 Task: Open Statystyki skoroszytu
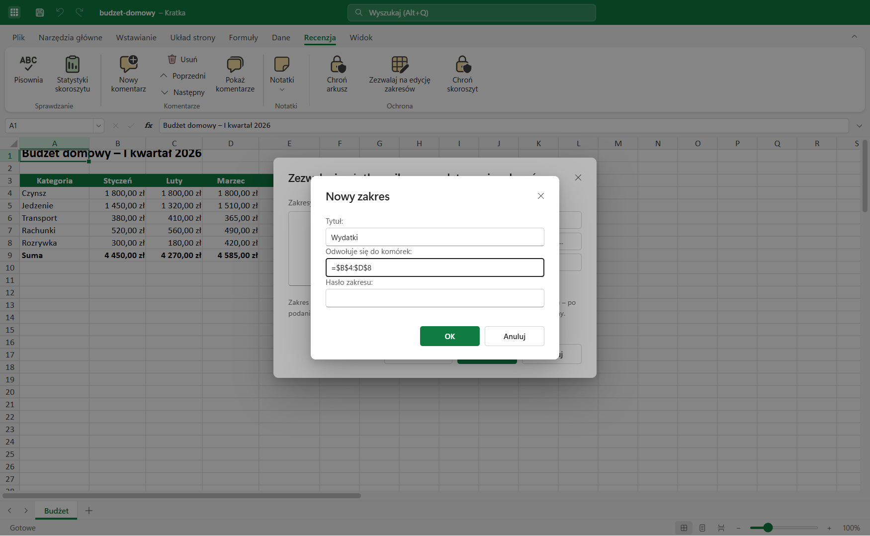pyautogui.click(x=73, y=74)
